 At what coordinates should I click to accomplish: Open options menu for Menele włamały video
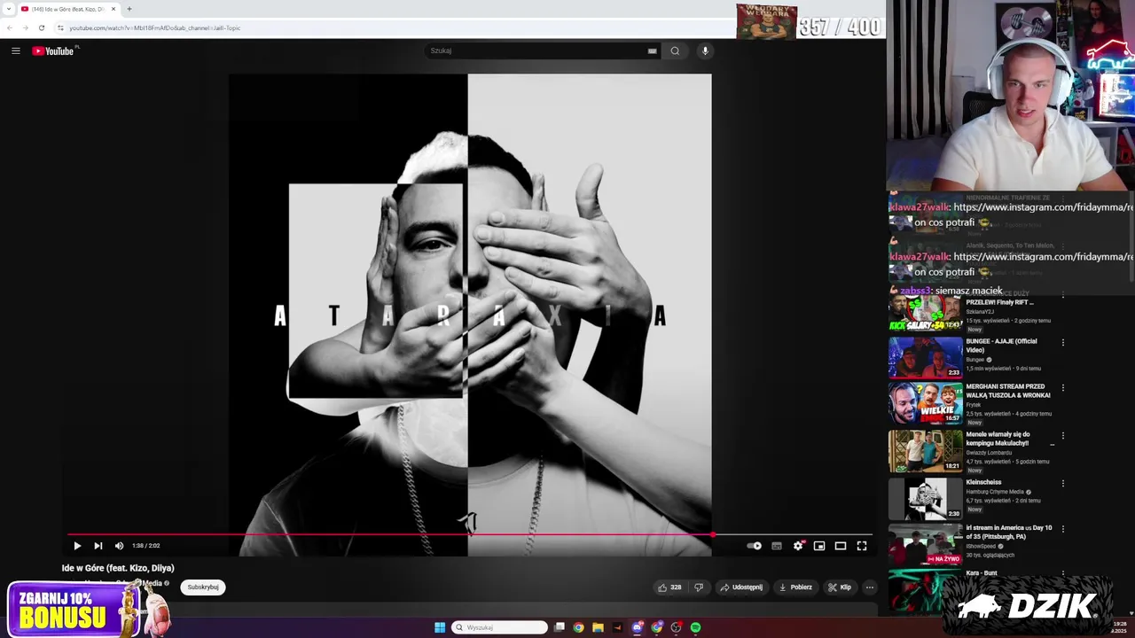1062,436
